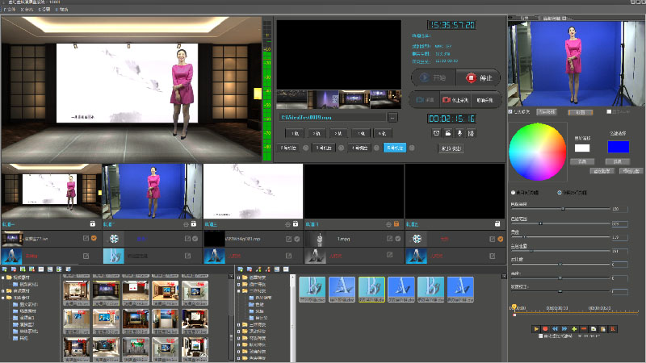Viewport: 646px width, 363px height.
Task: Collapse the third root folder in scene tree
Action: click(3, 297)
